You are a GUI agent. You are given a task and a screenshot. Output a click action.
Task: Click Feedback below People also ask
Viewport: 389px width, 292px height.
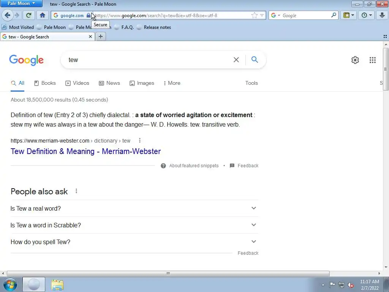pyautogui.click(x=248, y=253)
